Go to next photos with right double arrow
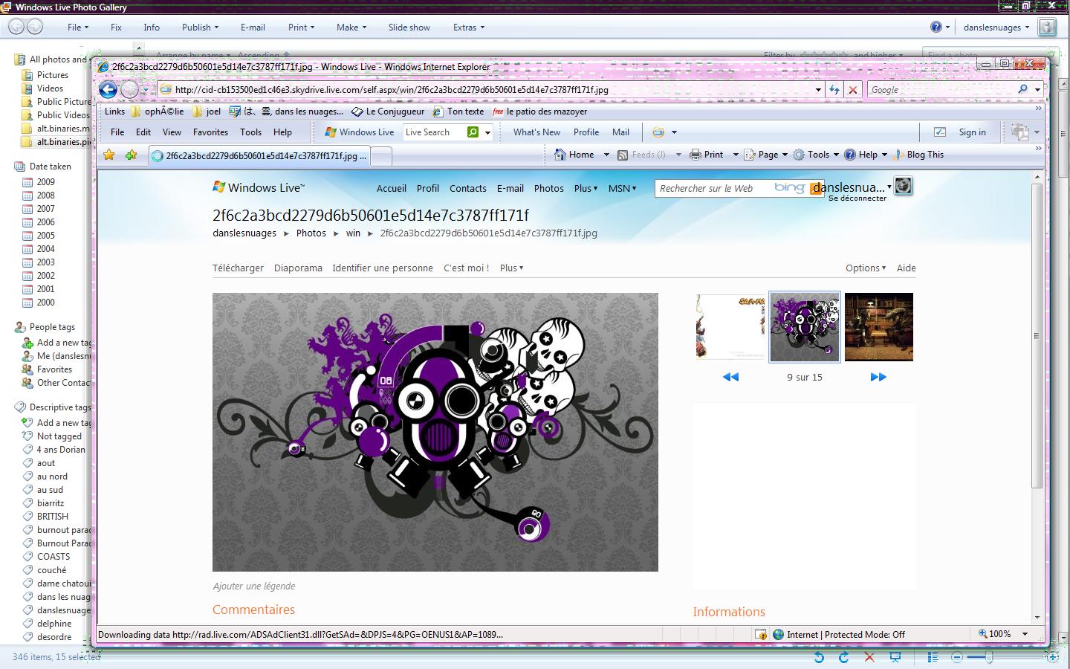This screenshot has height=669, width=1070. point(878,377)
